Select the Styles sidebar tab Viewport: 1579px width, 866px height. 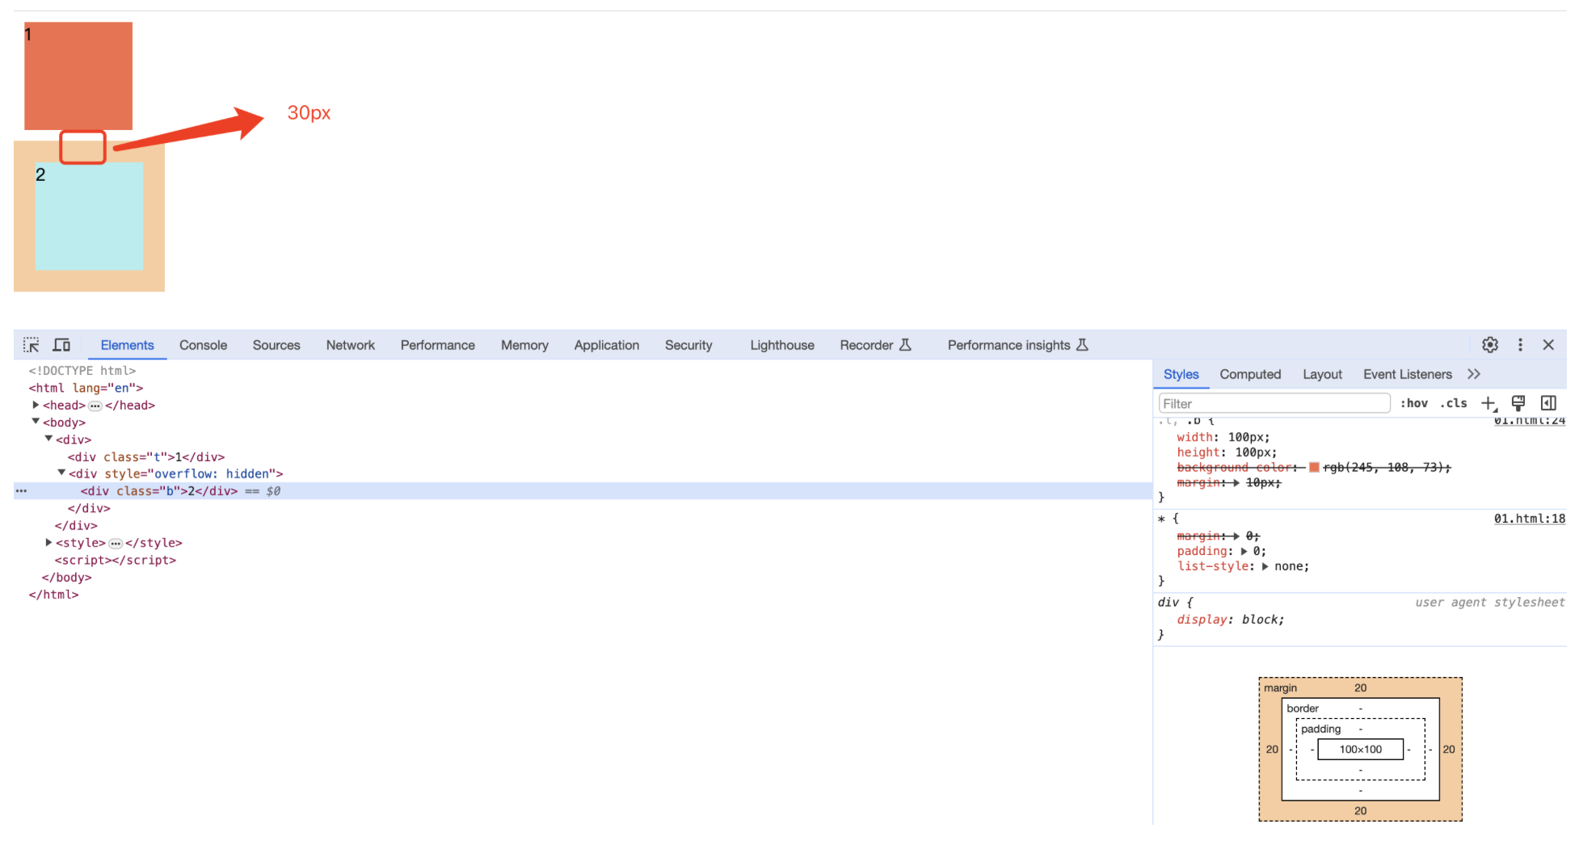1181,374
